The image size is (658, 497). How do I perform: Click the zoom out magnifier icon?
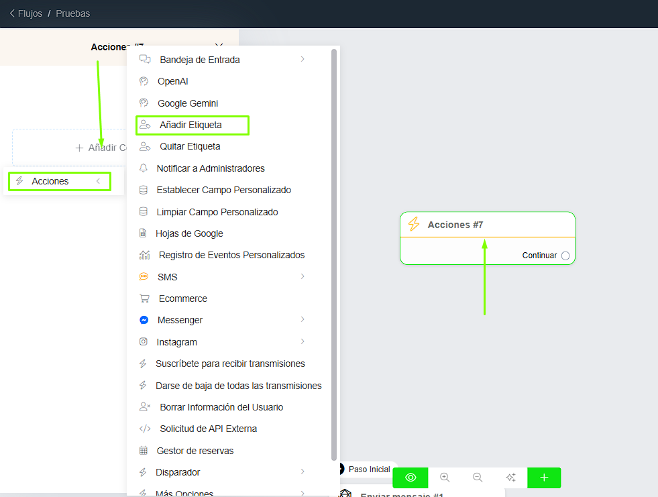click(x=478, y=478)
